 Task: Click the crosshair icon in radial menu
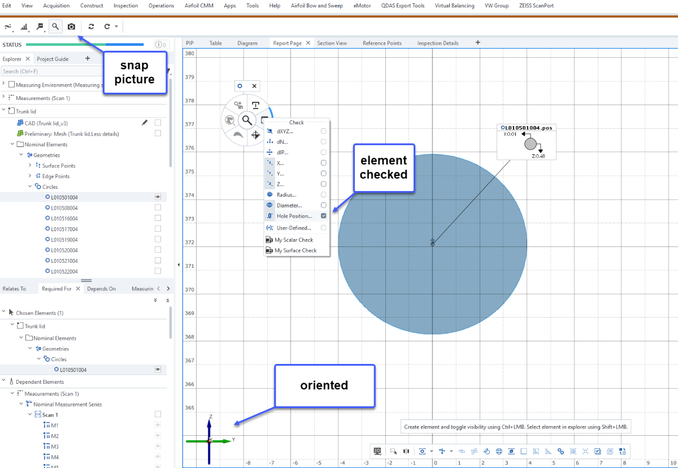255,135
